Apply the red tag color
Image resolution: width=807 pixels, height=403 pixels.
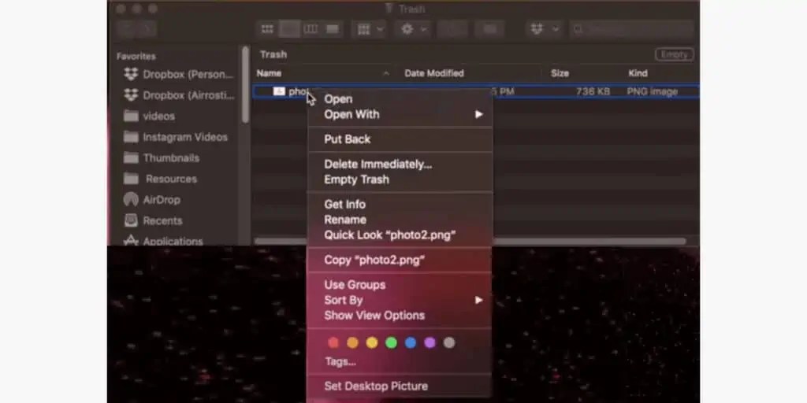333,343
